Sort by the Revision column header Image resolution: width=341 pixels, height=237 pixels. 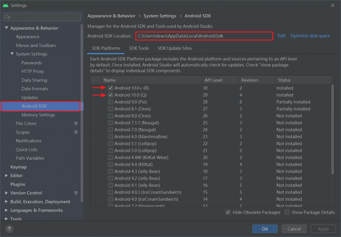coord(257,80)
